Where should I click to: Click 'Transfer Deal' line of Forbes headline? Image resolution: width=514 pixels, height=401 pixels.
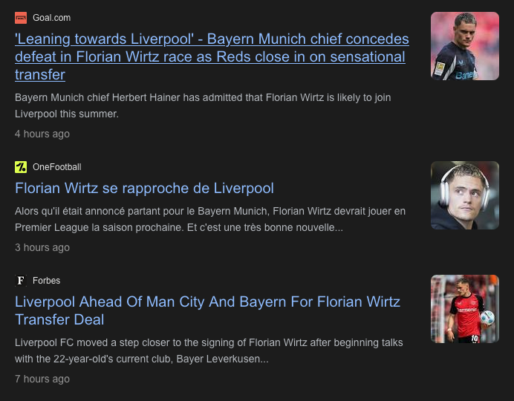pos(59,320)
